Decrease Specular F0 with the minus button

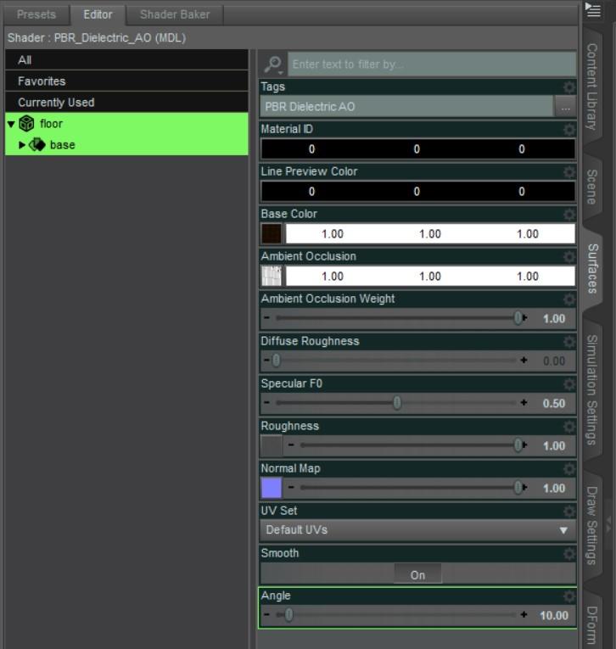(266, 402)
